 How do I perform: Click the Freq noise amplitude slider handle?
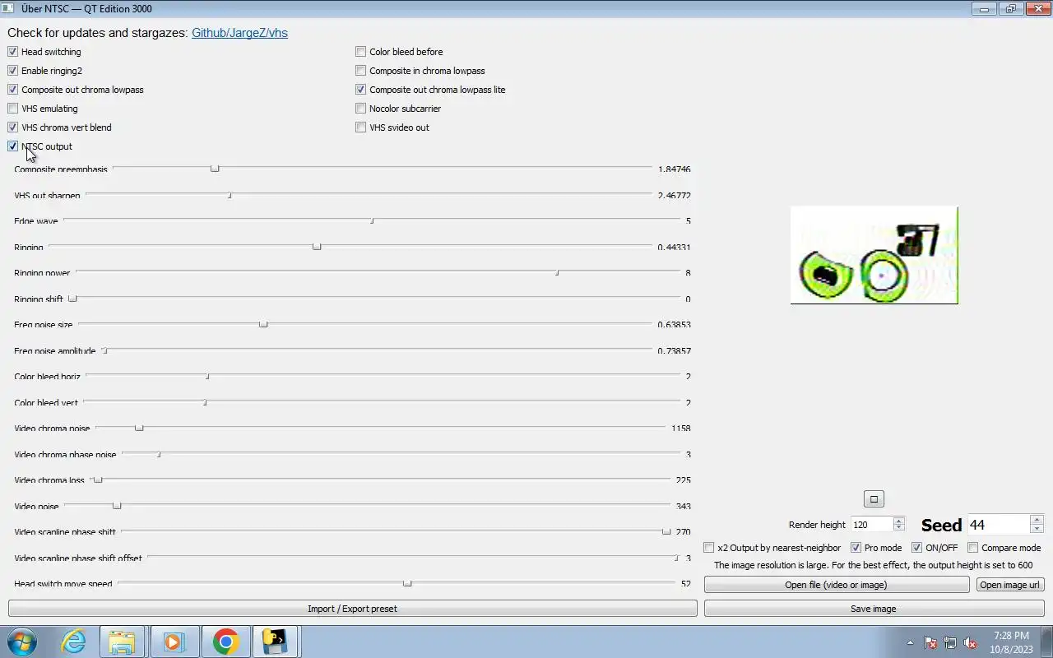pyautogui.click(x=104, y=350)
